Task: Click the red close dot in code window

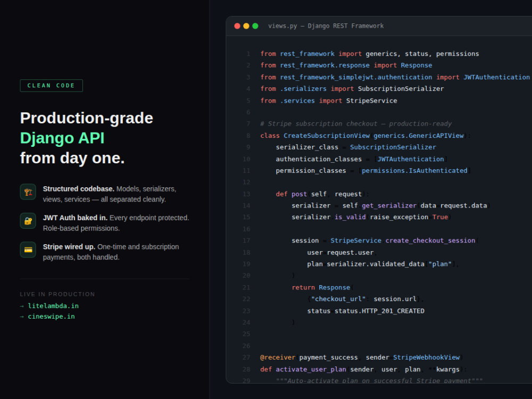Action: (237, 26)
